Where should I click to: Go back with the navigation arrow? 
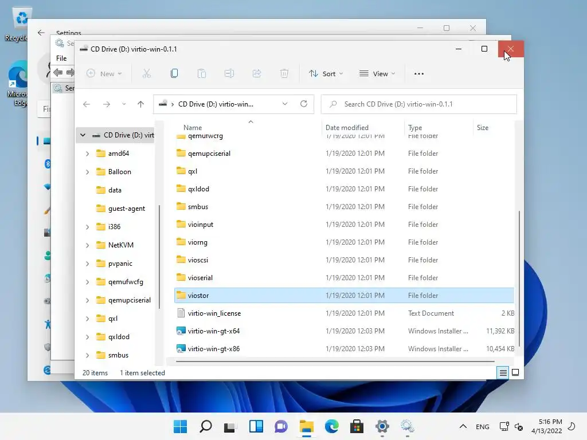[x=87, y=104]
